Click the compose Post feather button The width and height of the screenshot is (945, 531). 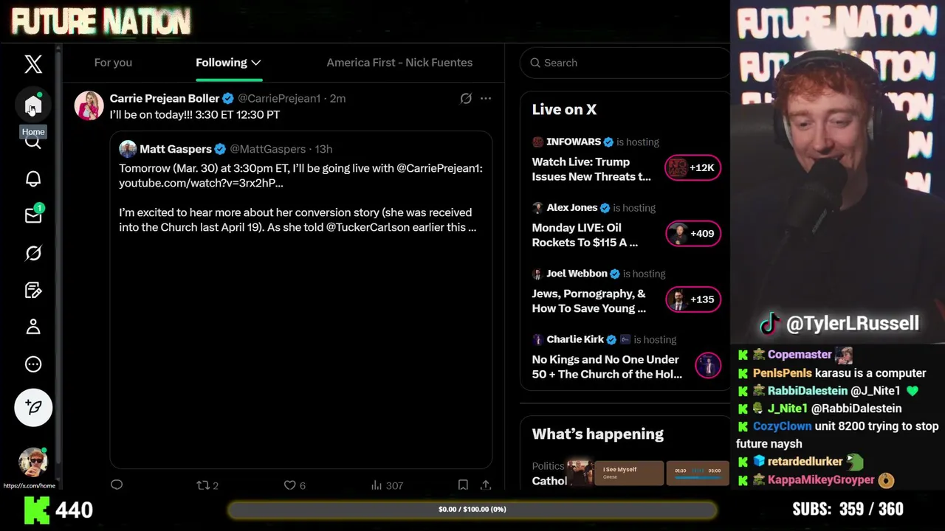point(33,406)
